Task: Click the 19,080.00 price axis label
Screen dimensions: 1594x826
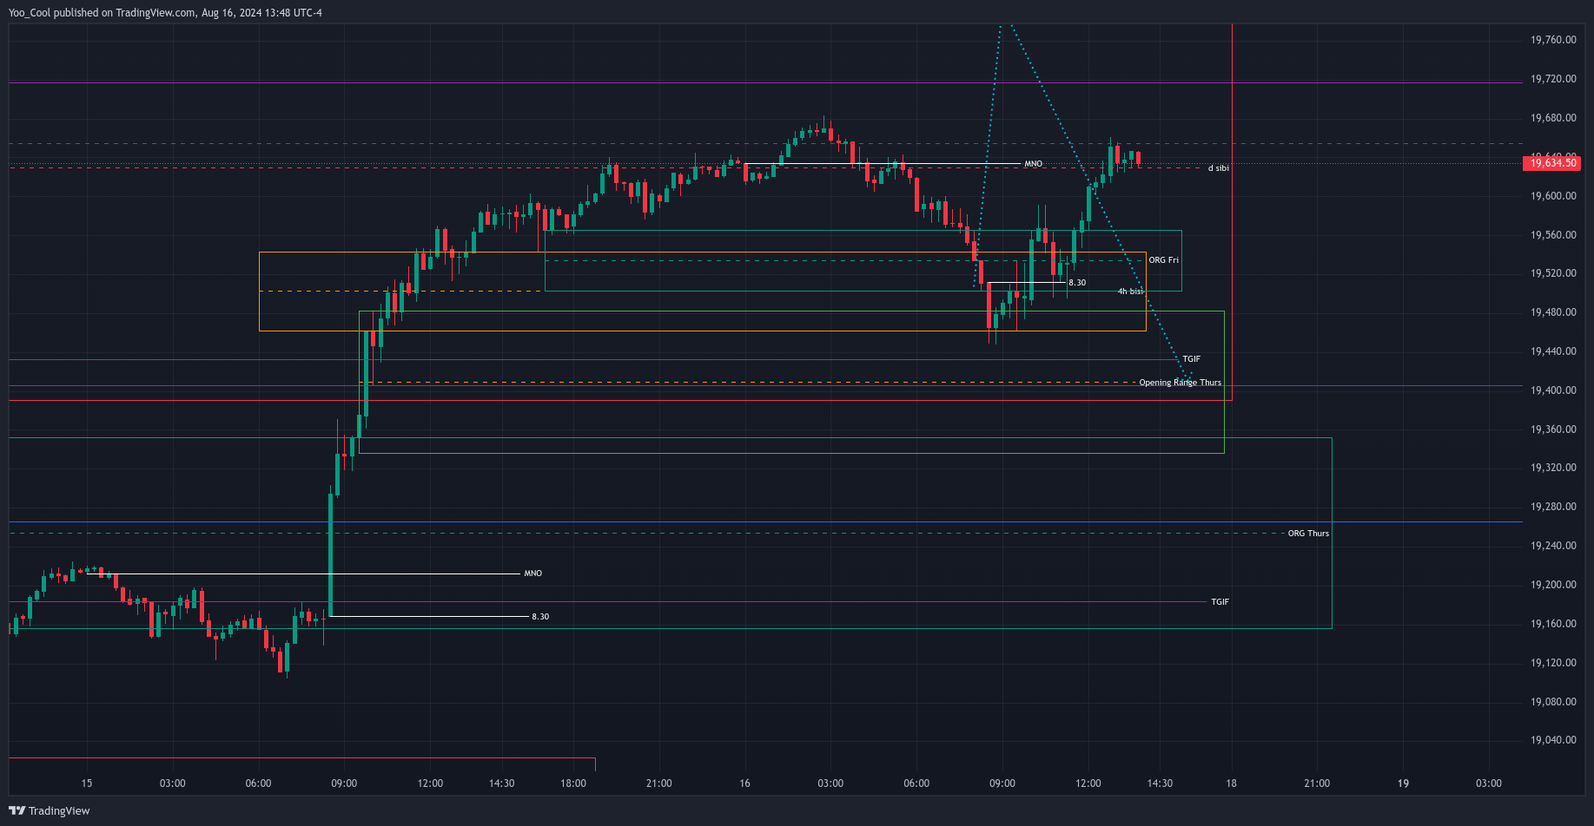Action: [x=1553, y=702]
